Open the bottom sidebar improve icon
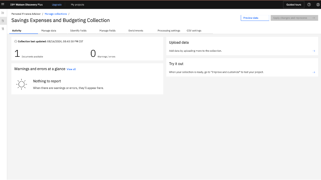321x180 pixels. [3, 29]
